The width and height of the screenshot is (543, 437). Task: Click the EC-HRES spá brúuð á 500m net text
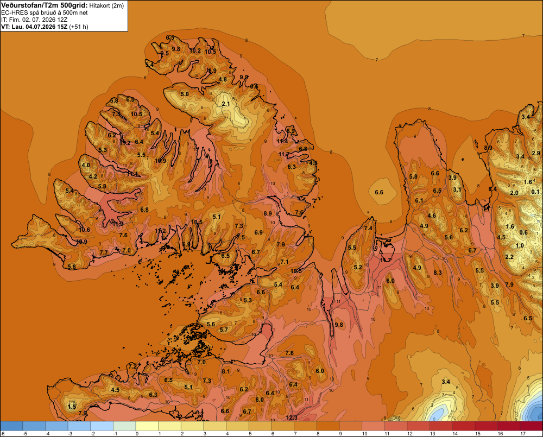pyautogui.click(x=45, y=13)
